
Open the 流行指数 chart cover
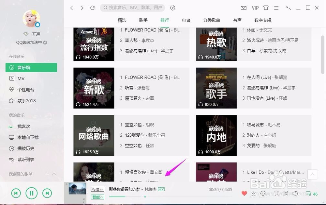94,44
